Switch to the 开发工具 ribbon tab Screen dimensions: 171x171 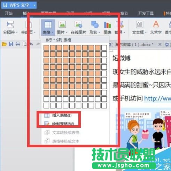click(146, 13)
